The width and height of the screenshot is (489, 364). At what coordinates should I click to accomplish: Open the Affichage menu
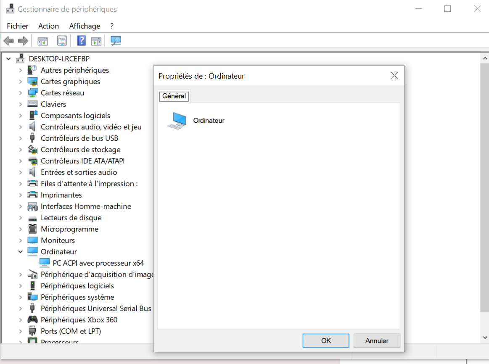(x=85, y=26)
